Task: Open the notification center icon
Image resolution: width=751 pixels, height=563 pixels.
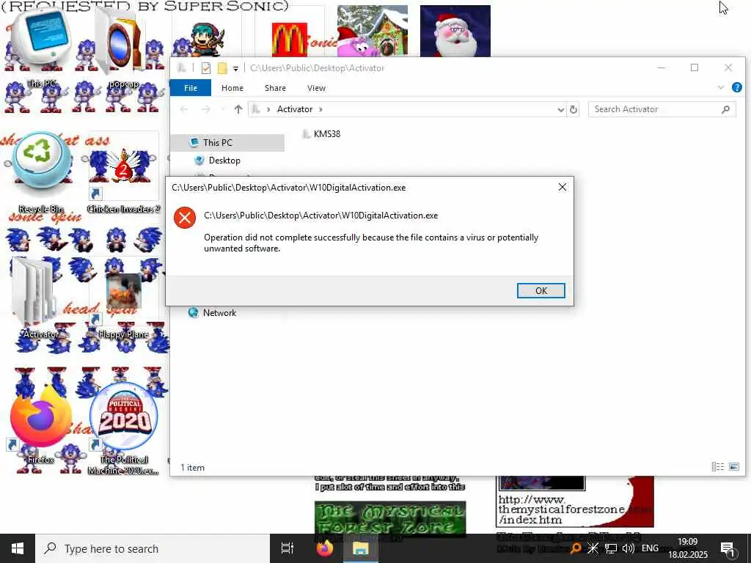Action: pyautogui.click(x=728, y=548)
